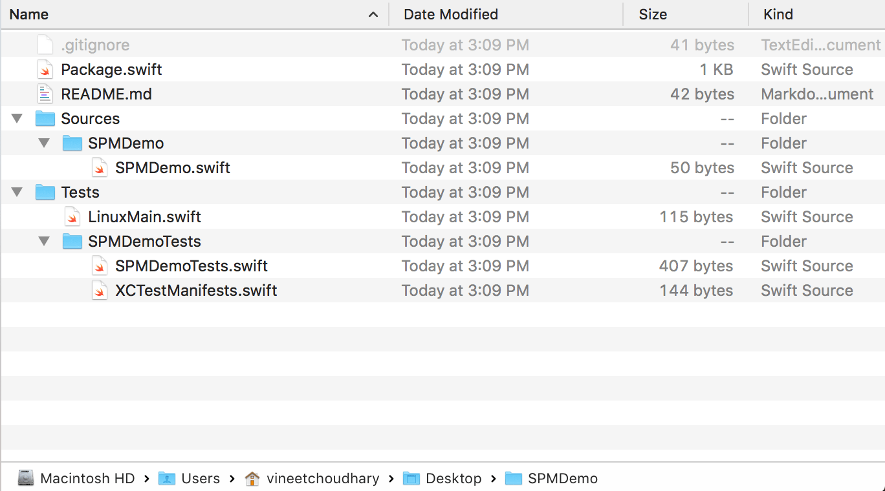Screen dimensions: 885x491
Task: Click the Macintosh HD drive icon
Action: (x=26, y=479)
